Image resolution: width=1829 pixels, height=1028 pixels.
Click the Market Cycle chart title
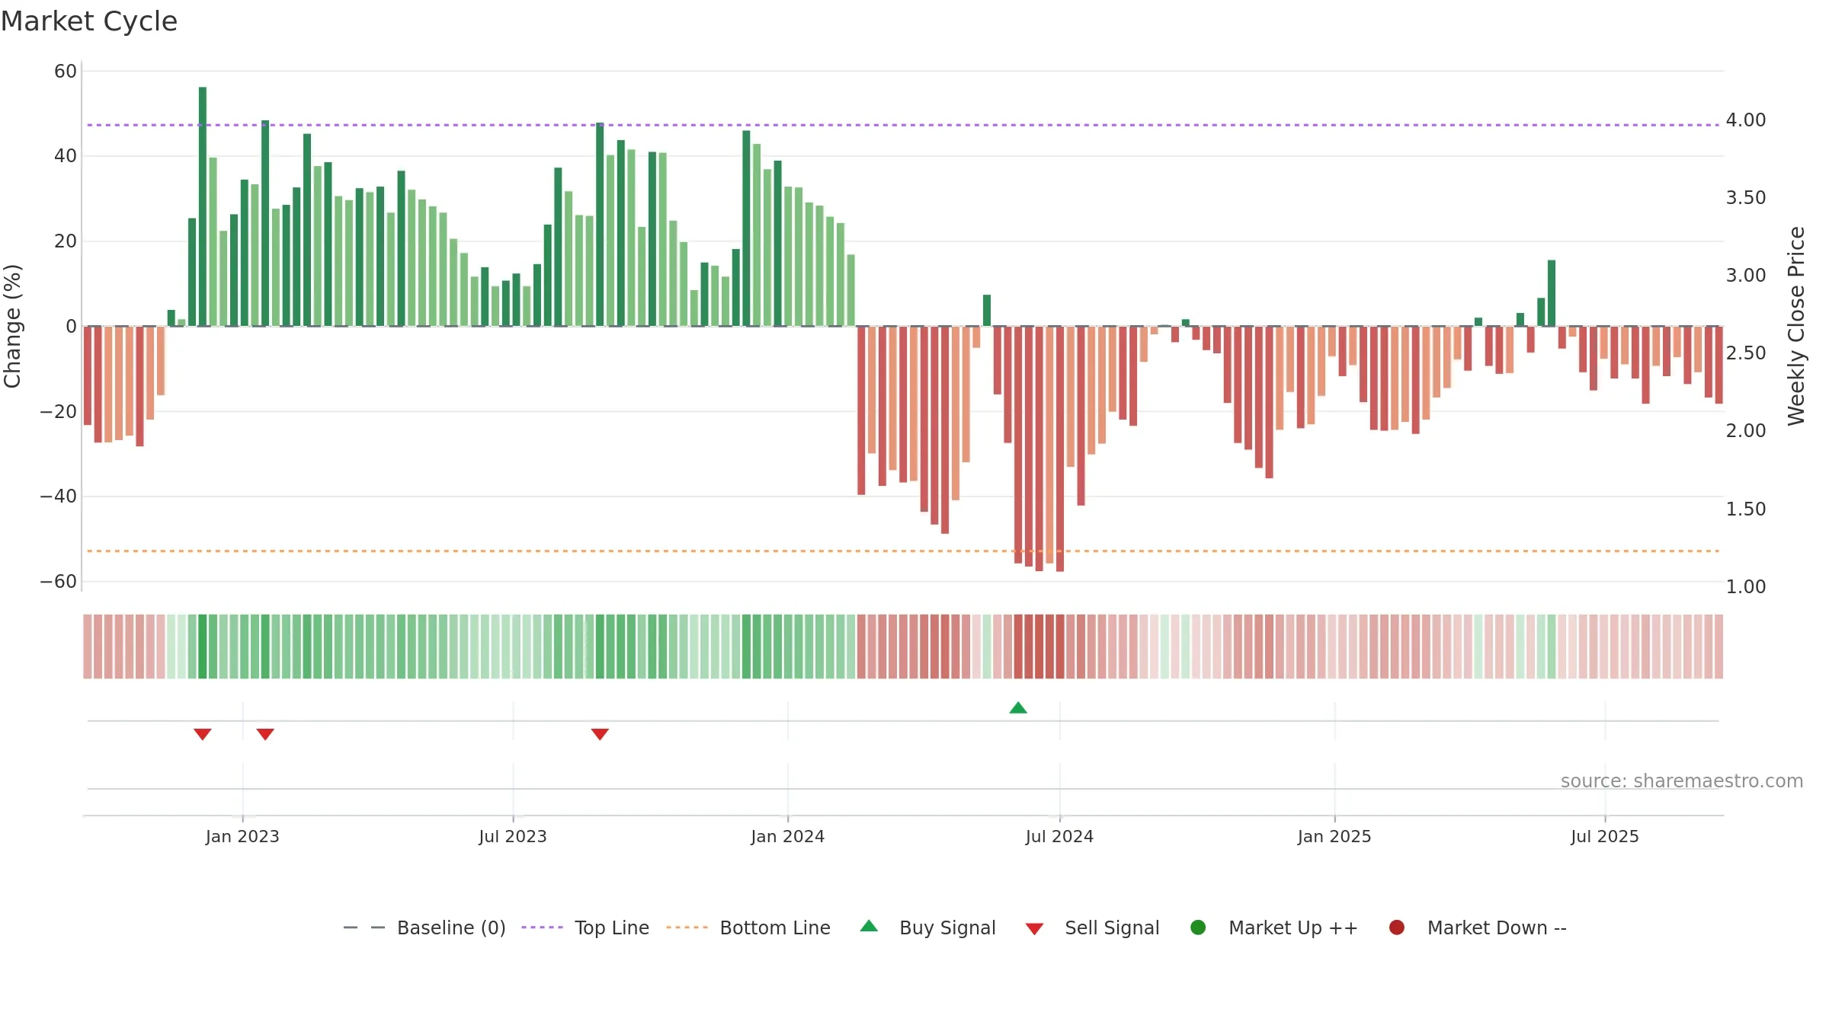coord(89,21)
